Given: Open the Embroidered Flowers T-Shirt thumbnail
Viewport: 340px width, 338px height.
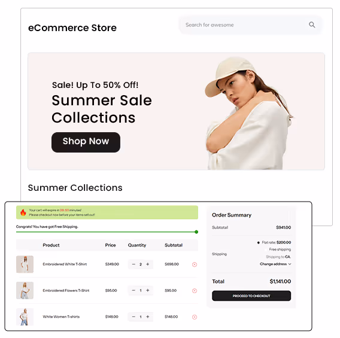Looking at the screenshot, I should coord(25,290).
